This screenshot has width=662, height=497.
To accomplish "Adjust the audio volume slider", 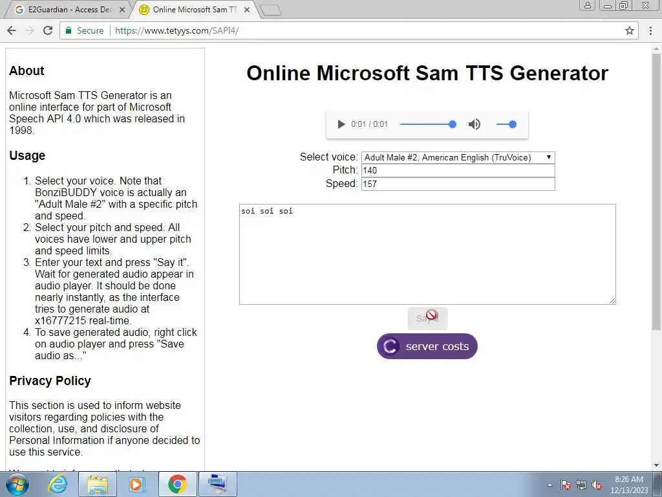I will [x=506, y=124].
